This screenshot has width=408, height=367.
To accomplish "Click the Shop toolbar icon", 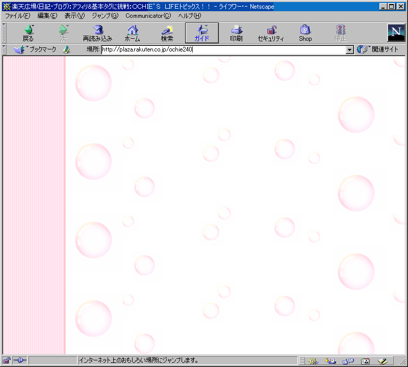I will [x=305, y=33].
